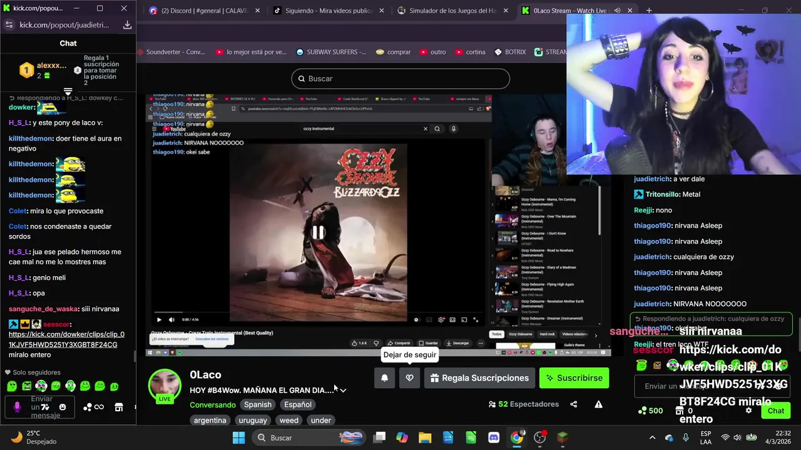801x450 pixels.
Task: Click play button in embedded player controls
Action: click(159, 319)
